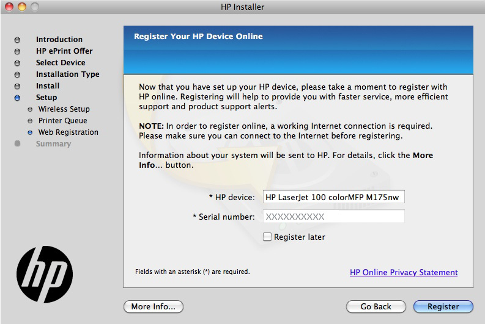The image size is (485, 324).
Task: Select the Install step in sidebar
Action: click(48, 86)
